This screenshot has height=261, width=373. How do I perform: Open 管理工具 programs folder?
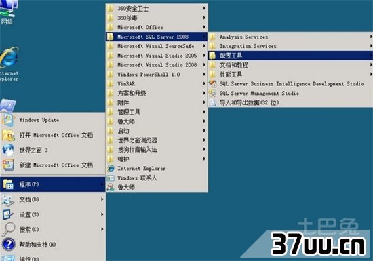pos(157,112)
